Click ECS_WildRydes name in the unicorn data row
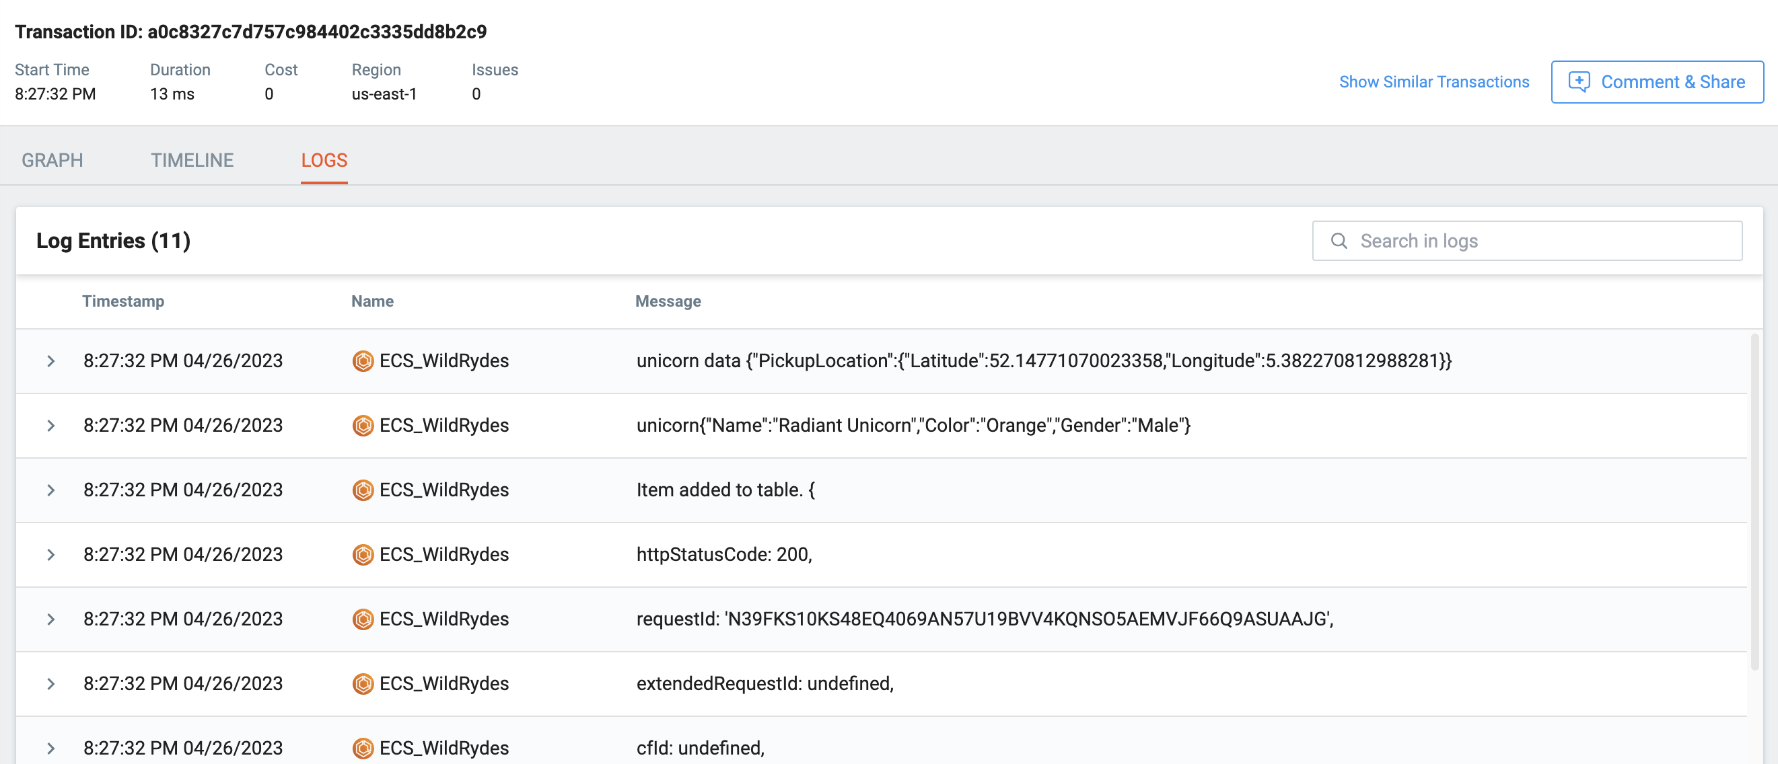Image resolution: width=1778 pixels, height=764 pixels. (x=444, y=360)
